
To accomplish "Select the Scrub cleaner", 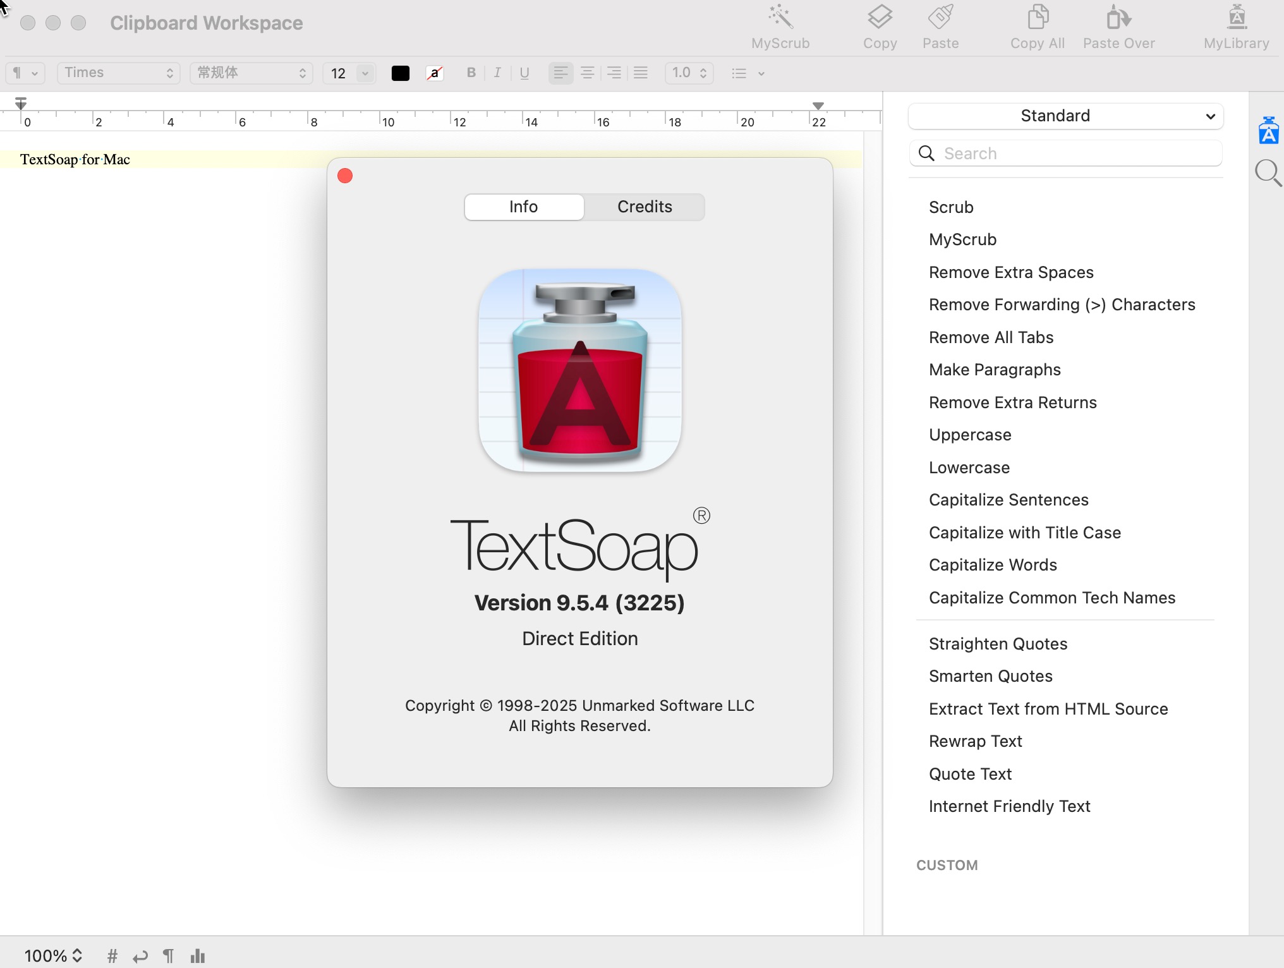I will tap(950, 207).
